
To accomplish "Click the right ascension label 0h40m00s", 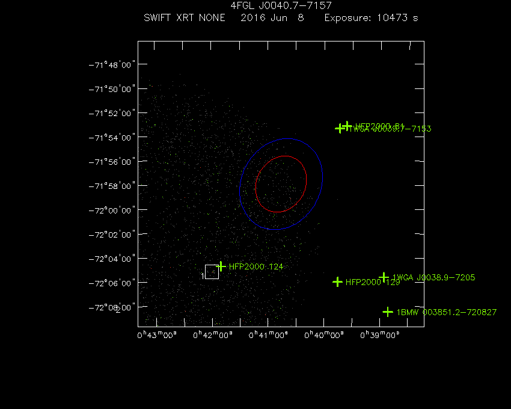I will pyautogui.click(x=324, y=335).
